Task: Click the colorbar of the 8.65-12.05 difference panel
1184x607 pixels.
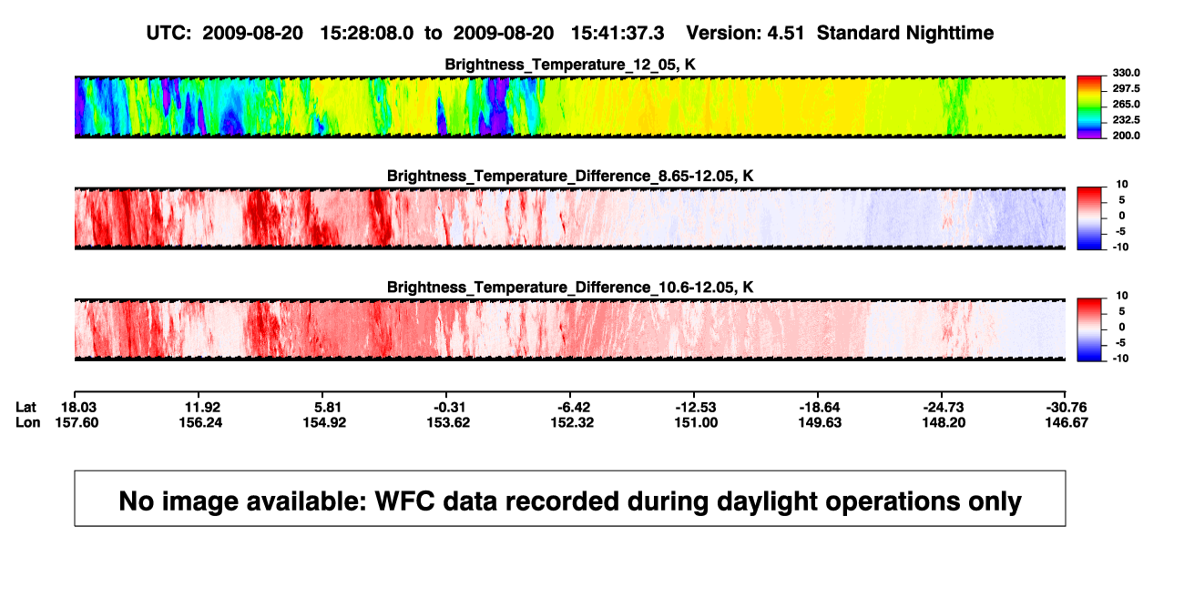Action: tap(1091, 218)
